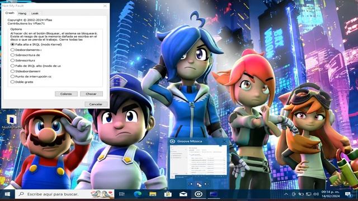Open the Windows Start menu

[x=7, y=194]
